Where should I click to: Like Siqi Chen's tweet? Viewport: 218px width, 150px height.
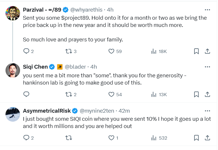click(x=111, y=94)
